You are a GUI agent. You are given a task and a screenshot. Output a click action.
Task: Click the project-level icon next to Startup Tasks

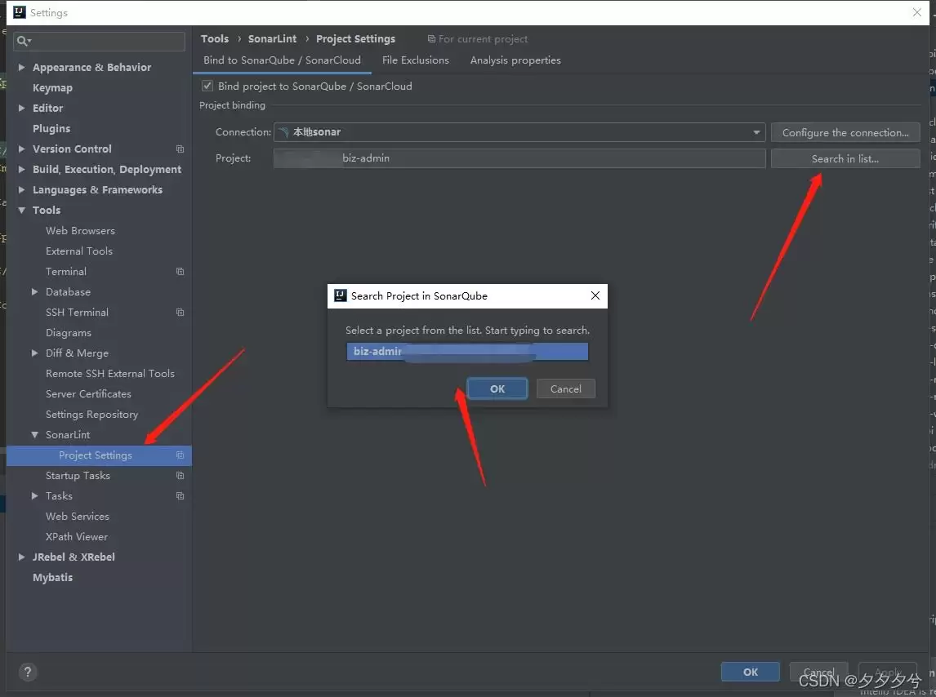click(180, 476)
